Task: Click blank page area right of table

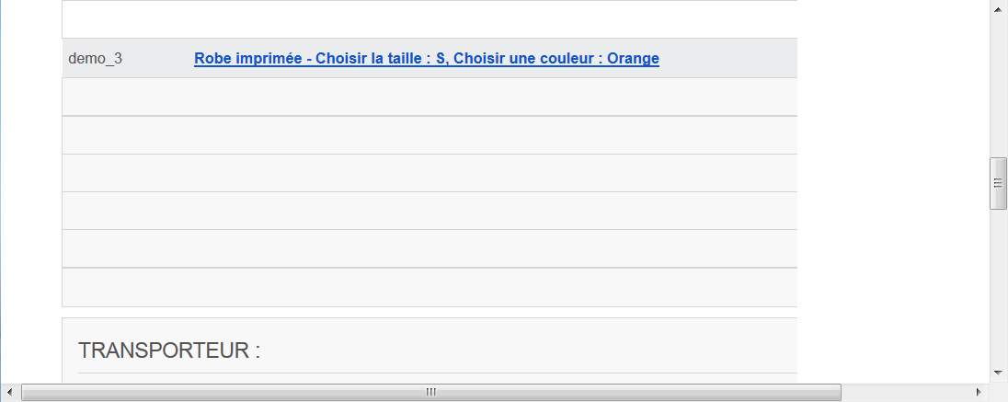Action: (893, 193)
